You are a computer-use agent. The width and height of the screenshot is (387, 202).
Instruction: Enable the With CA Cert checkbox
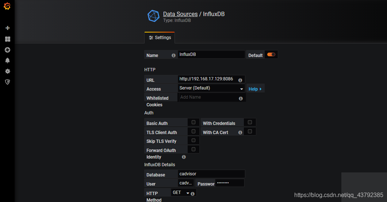click(x=250, y=132)
